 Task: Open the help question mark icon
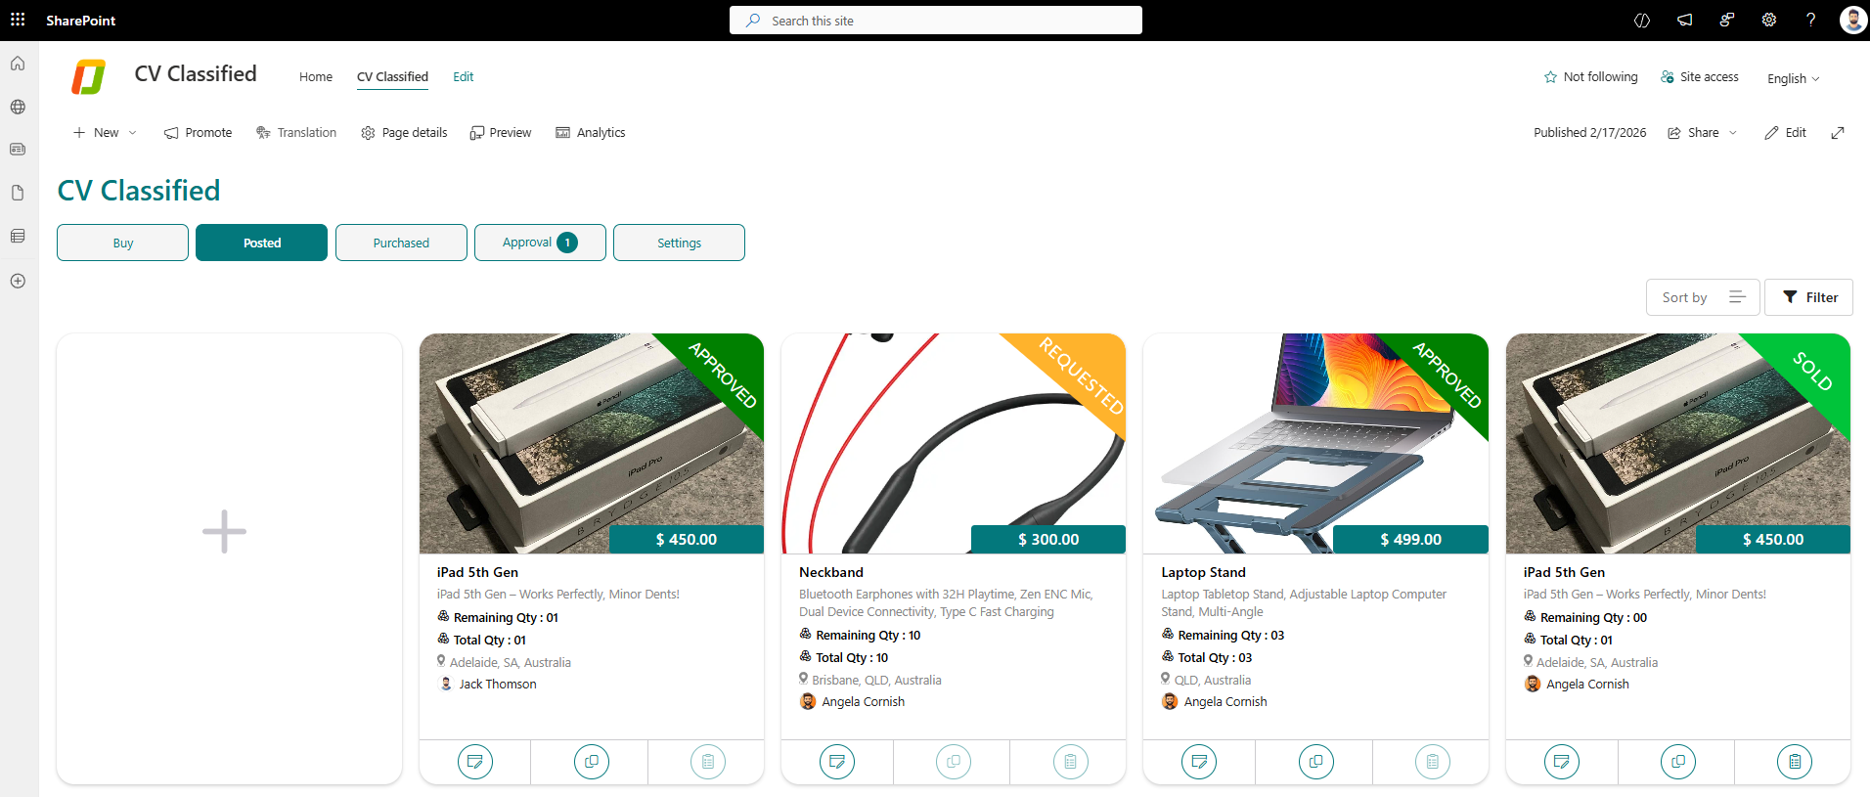1810,20
